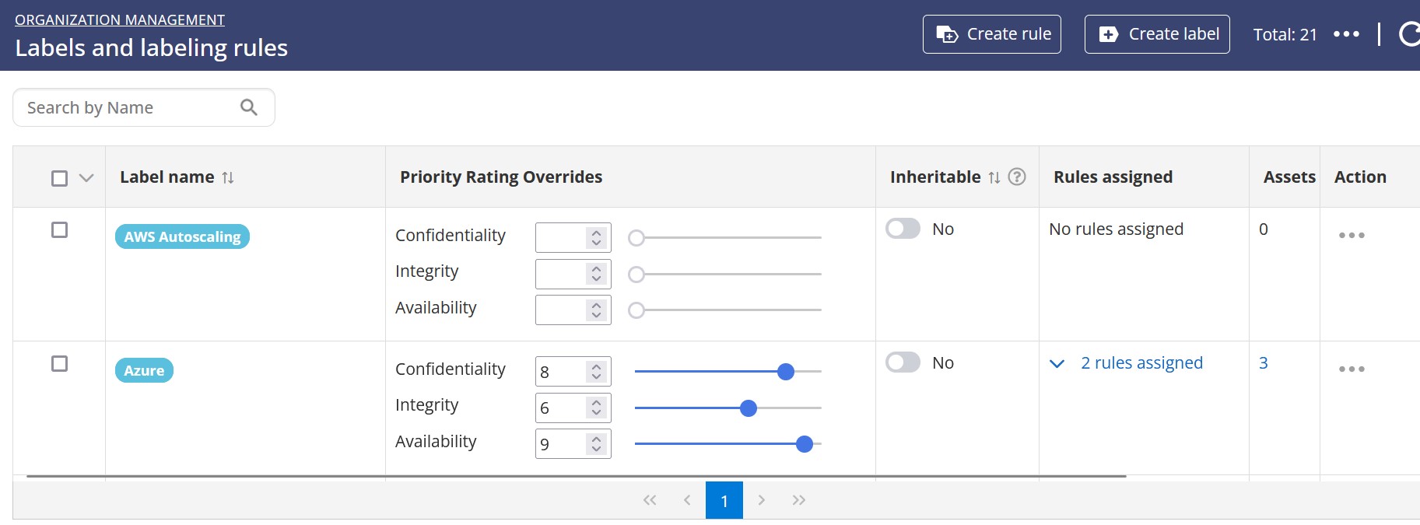Sort by Label name column arrows
Screen dimensions: 1420x525
tap(228, 177)
